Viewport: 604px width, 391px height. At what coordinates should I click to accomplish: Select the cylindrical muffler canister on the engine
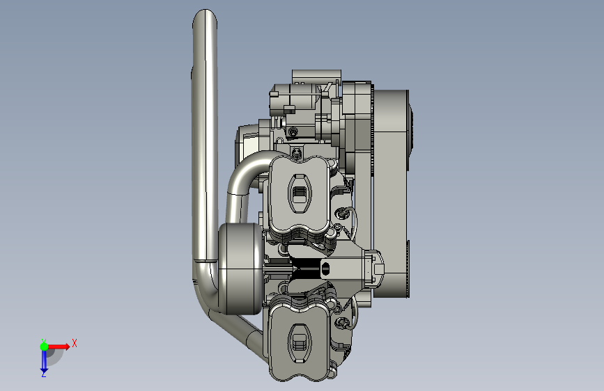pos(240,269)
